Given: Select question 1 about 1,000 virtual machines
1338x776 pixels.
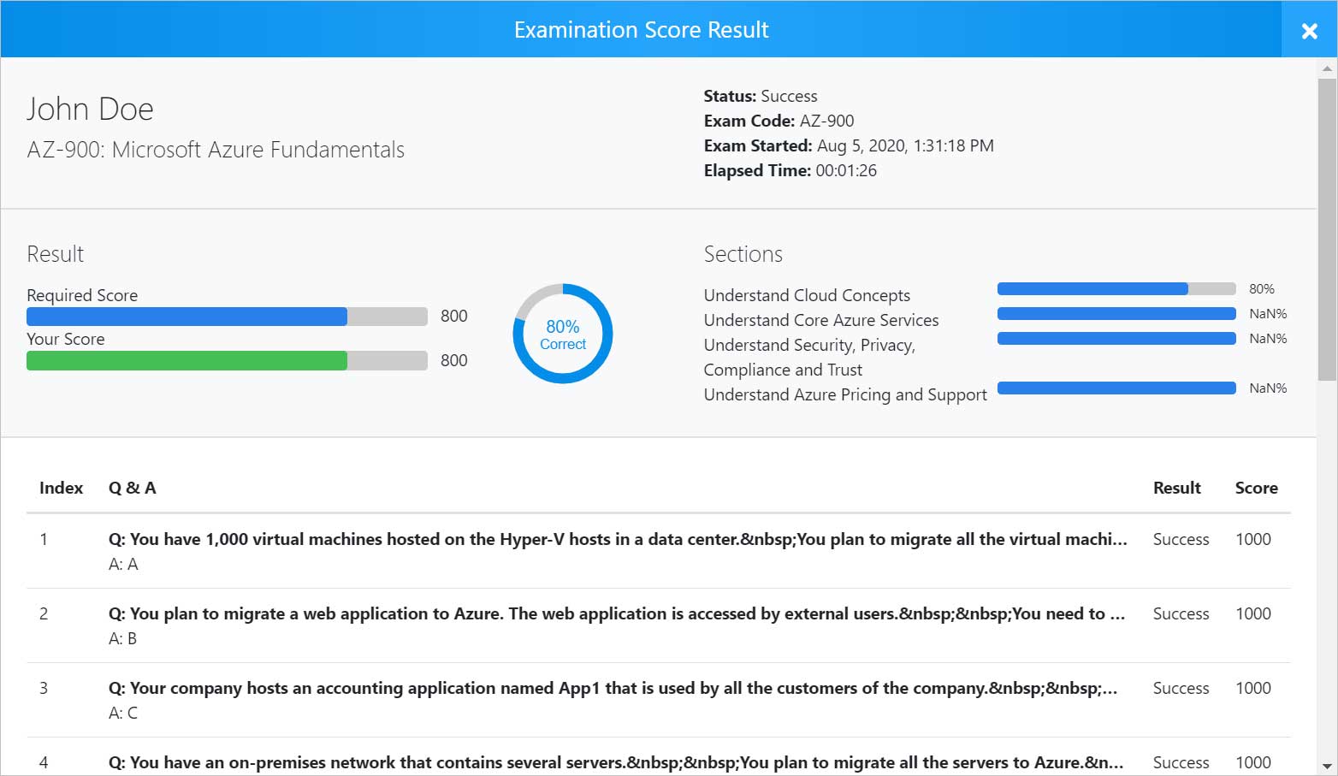Looking at the screenshot, I should point(618,539).
